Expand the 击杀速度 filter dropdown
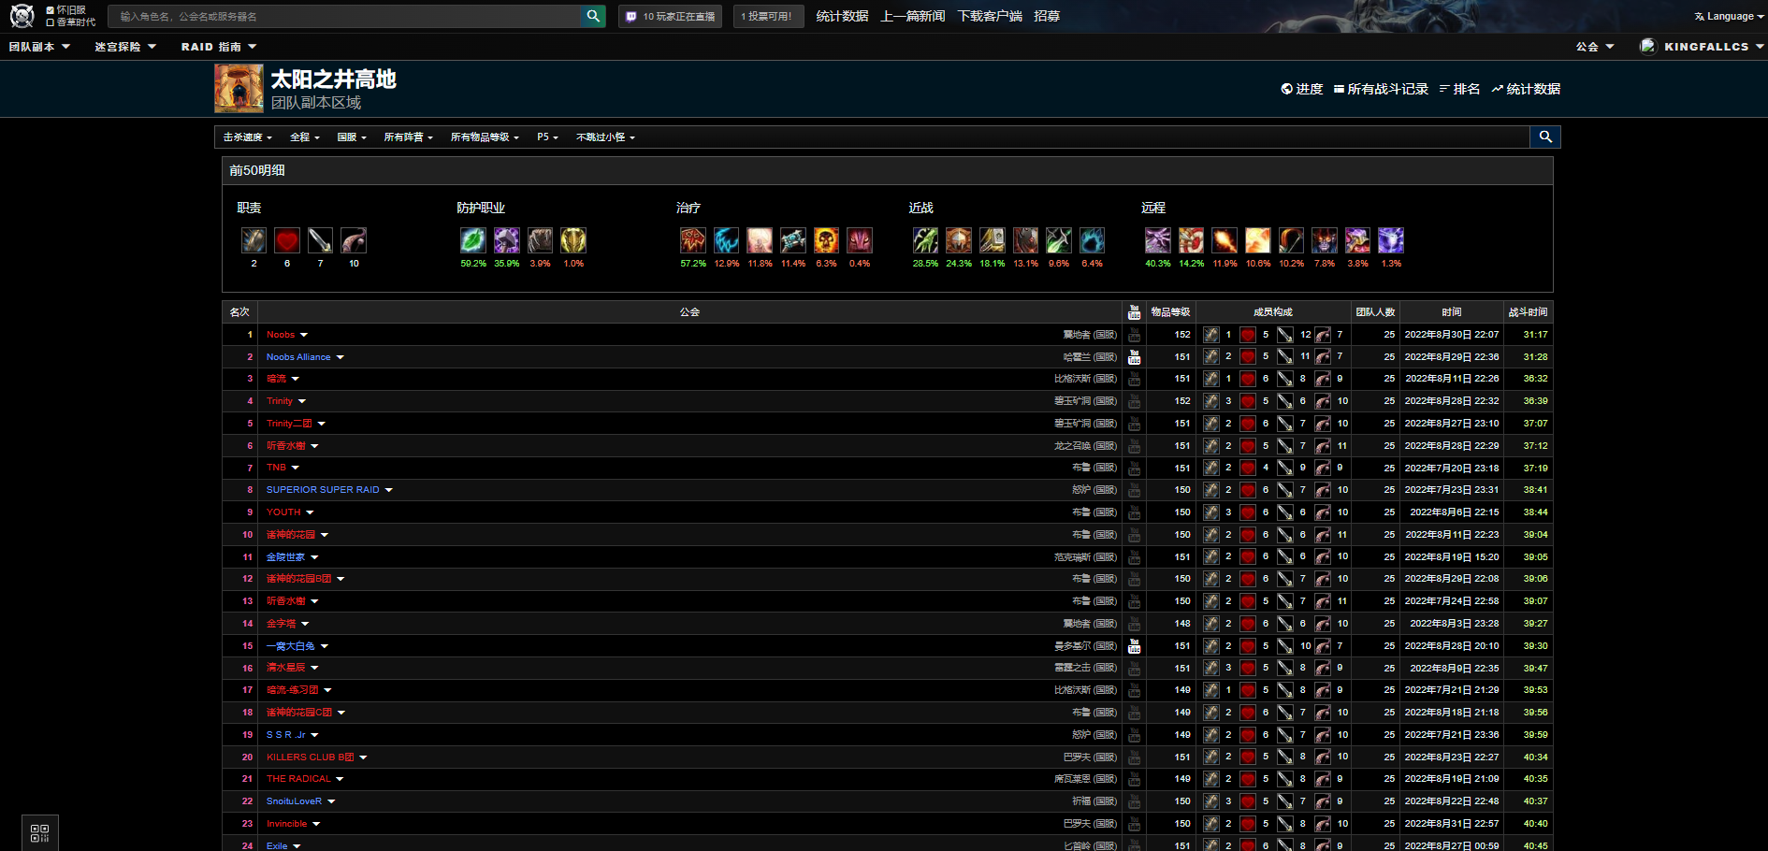This screenshot has width=1768, height=851. [247, 137]
